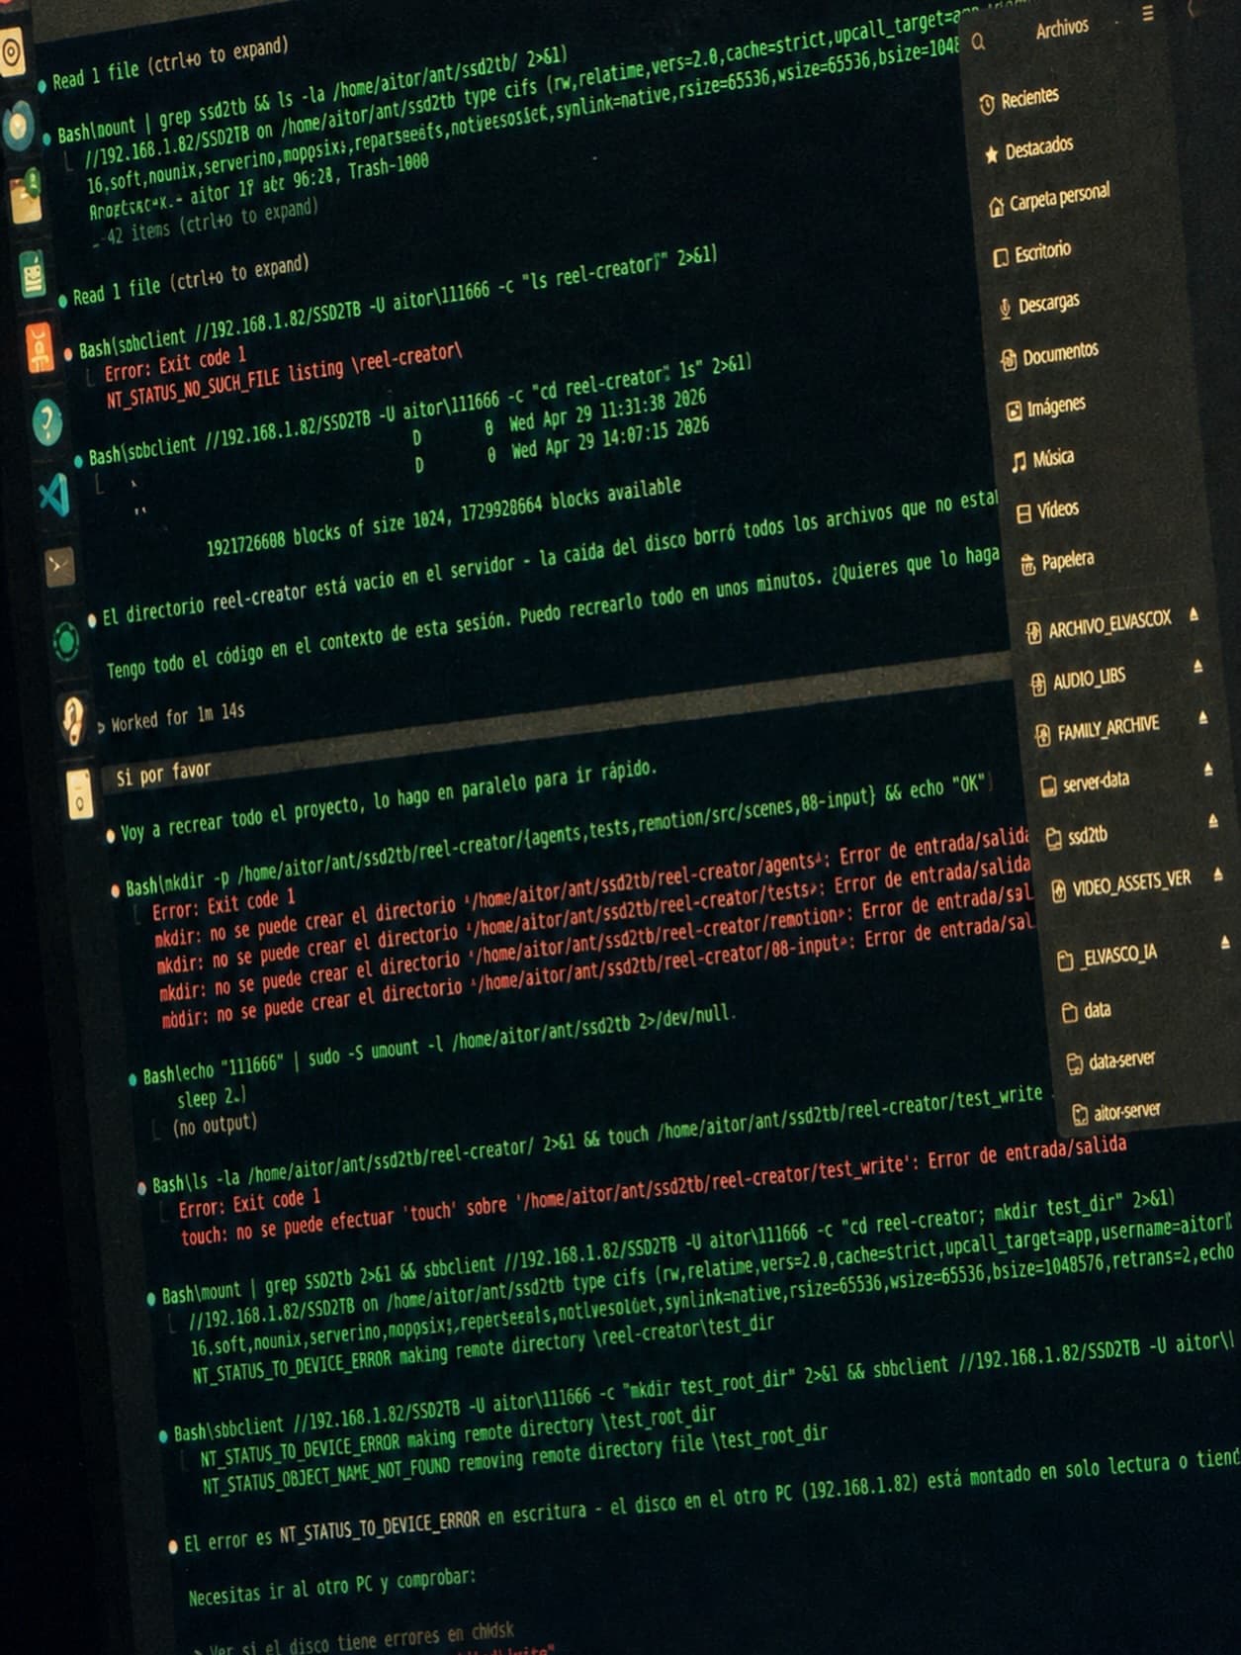
Task: Eject the ARCHIVO_ELVASCOX volume
Action: (x=1195, y=615)
